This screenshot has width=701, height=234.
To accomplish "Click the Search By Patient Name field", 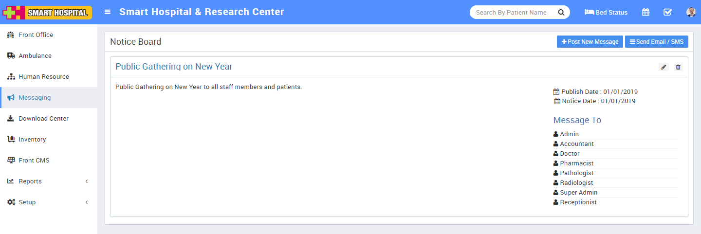I will pos(511,13).
